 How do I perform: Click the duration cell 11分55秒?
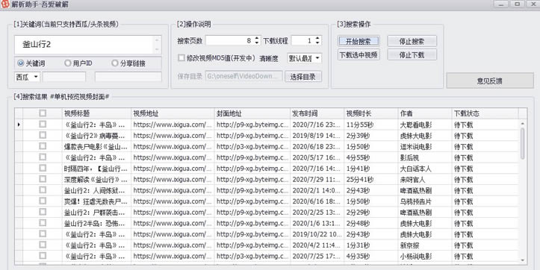pos(360,125)
